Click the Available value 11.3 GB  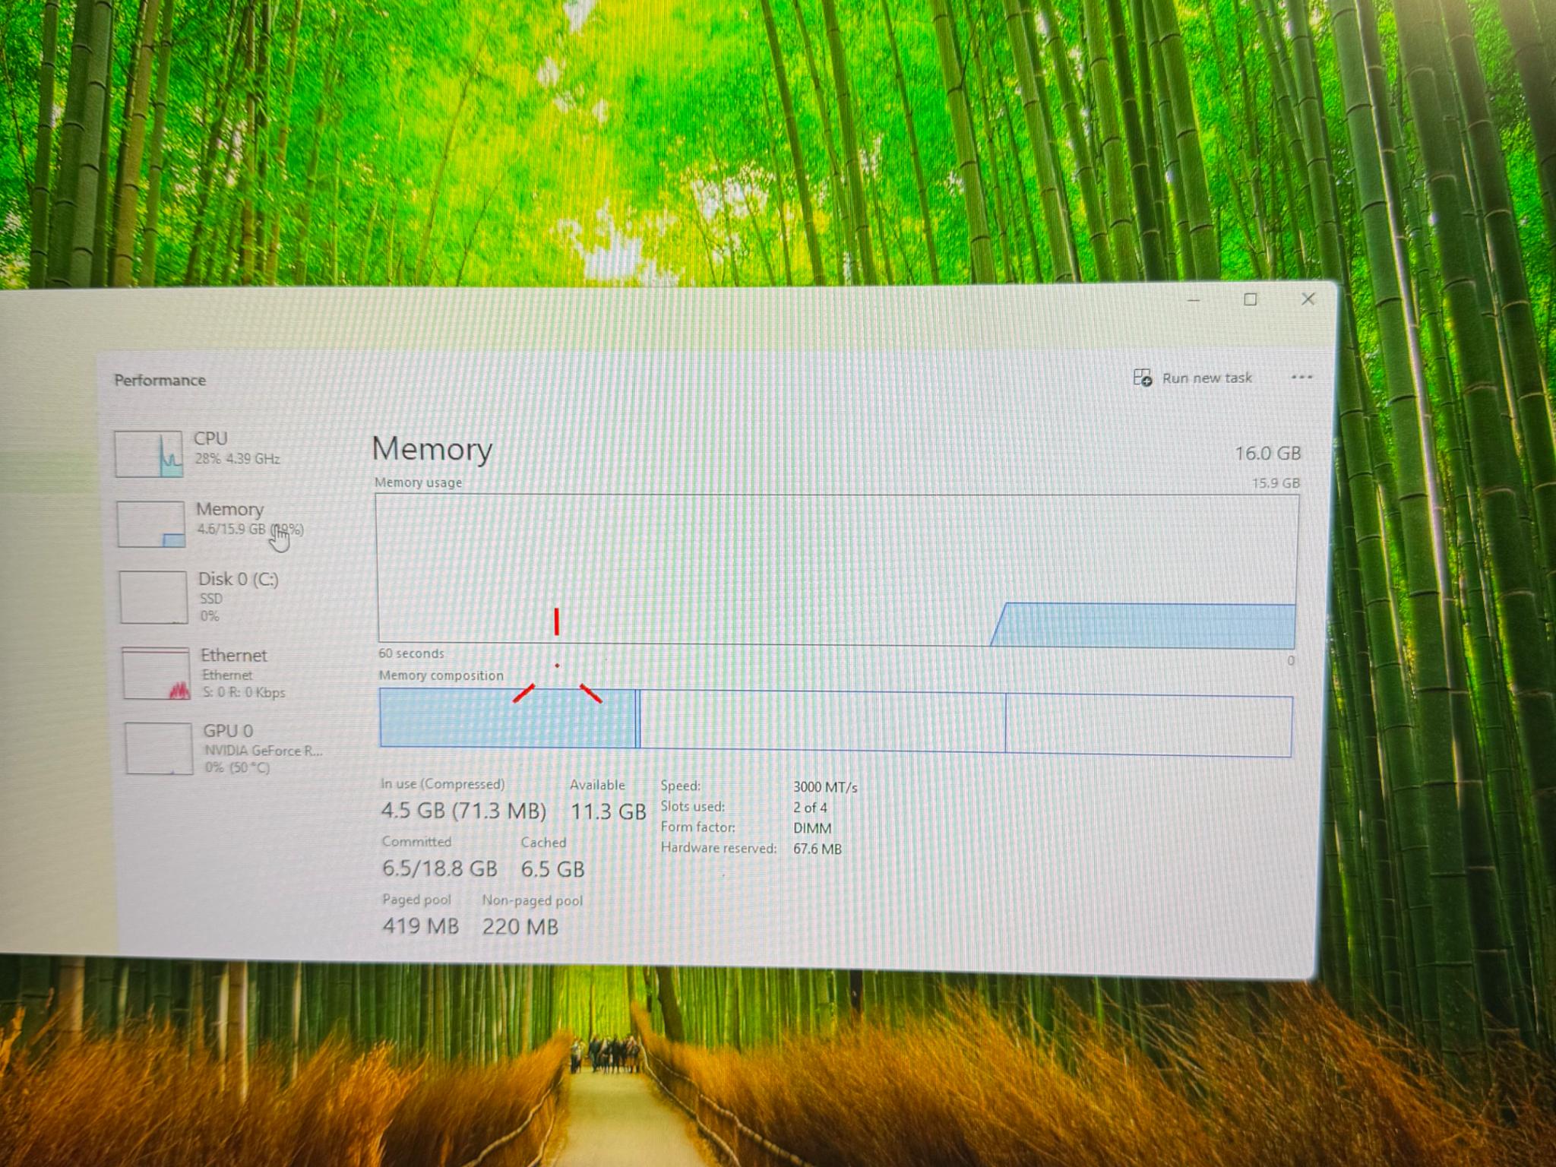pos(608,811)
